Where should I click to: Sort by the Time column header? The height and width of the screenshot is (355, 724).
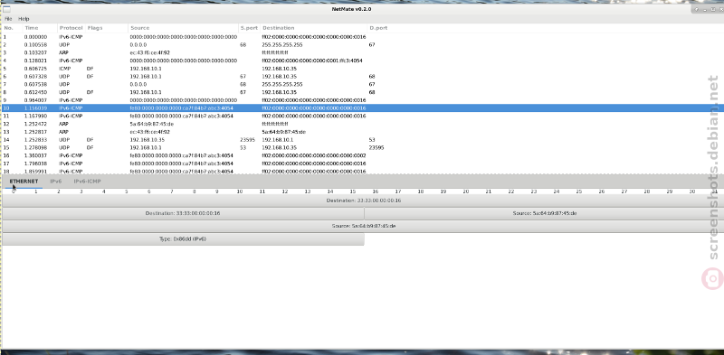pyautogui.click(x=40, y=28)
